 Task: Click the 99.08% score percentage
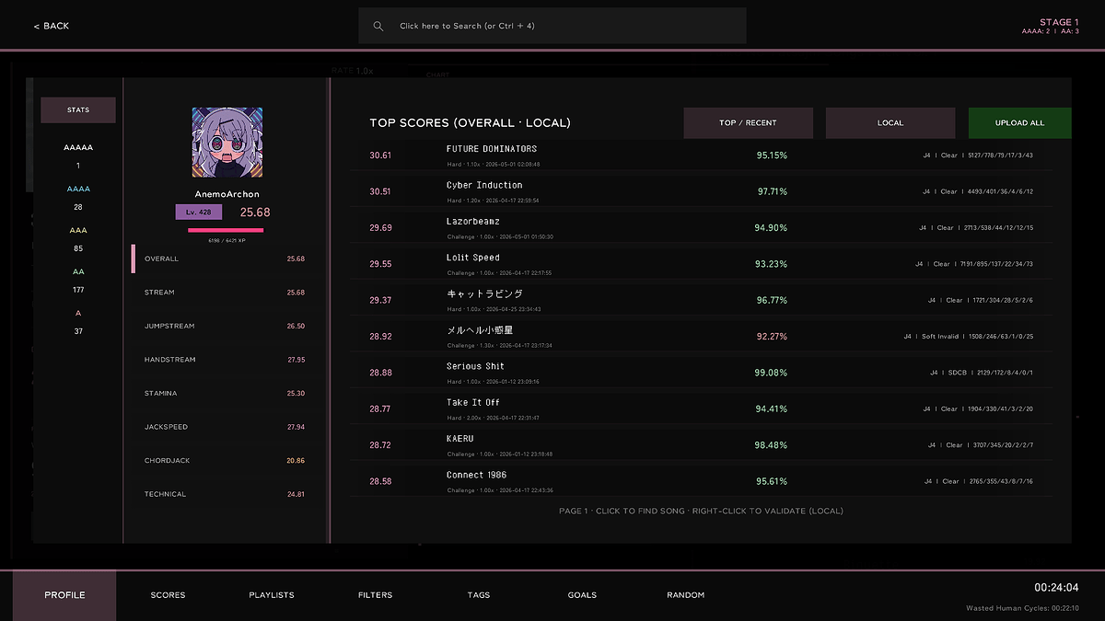(x=772, y=373)
